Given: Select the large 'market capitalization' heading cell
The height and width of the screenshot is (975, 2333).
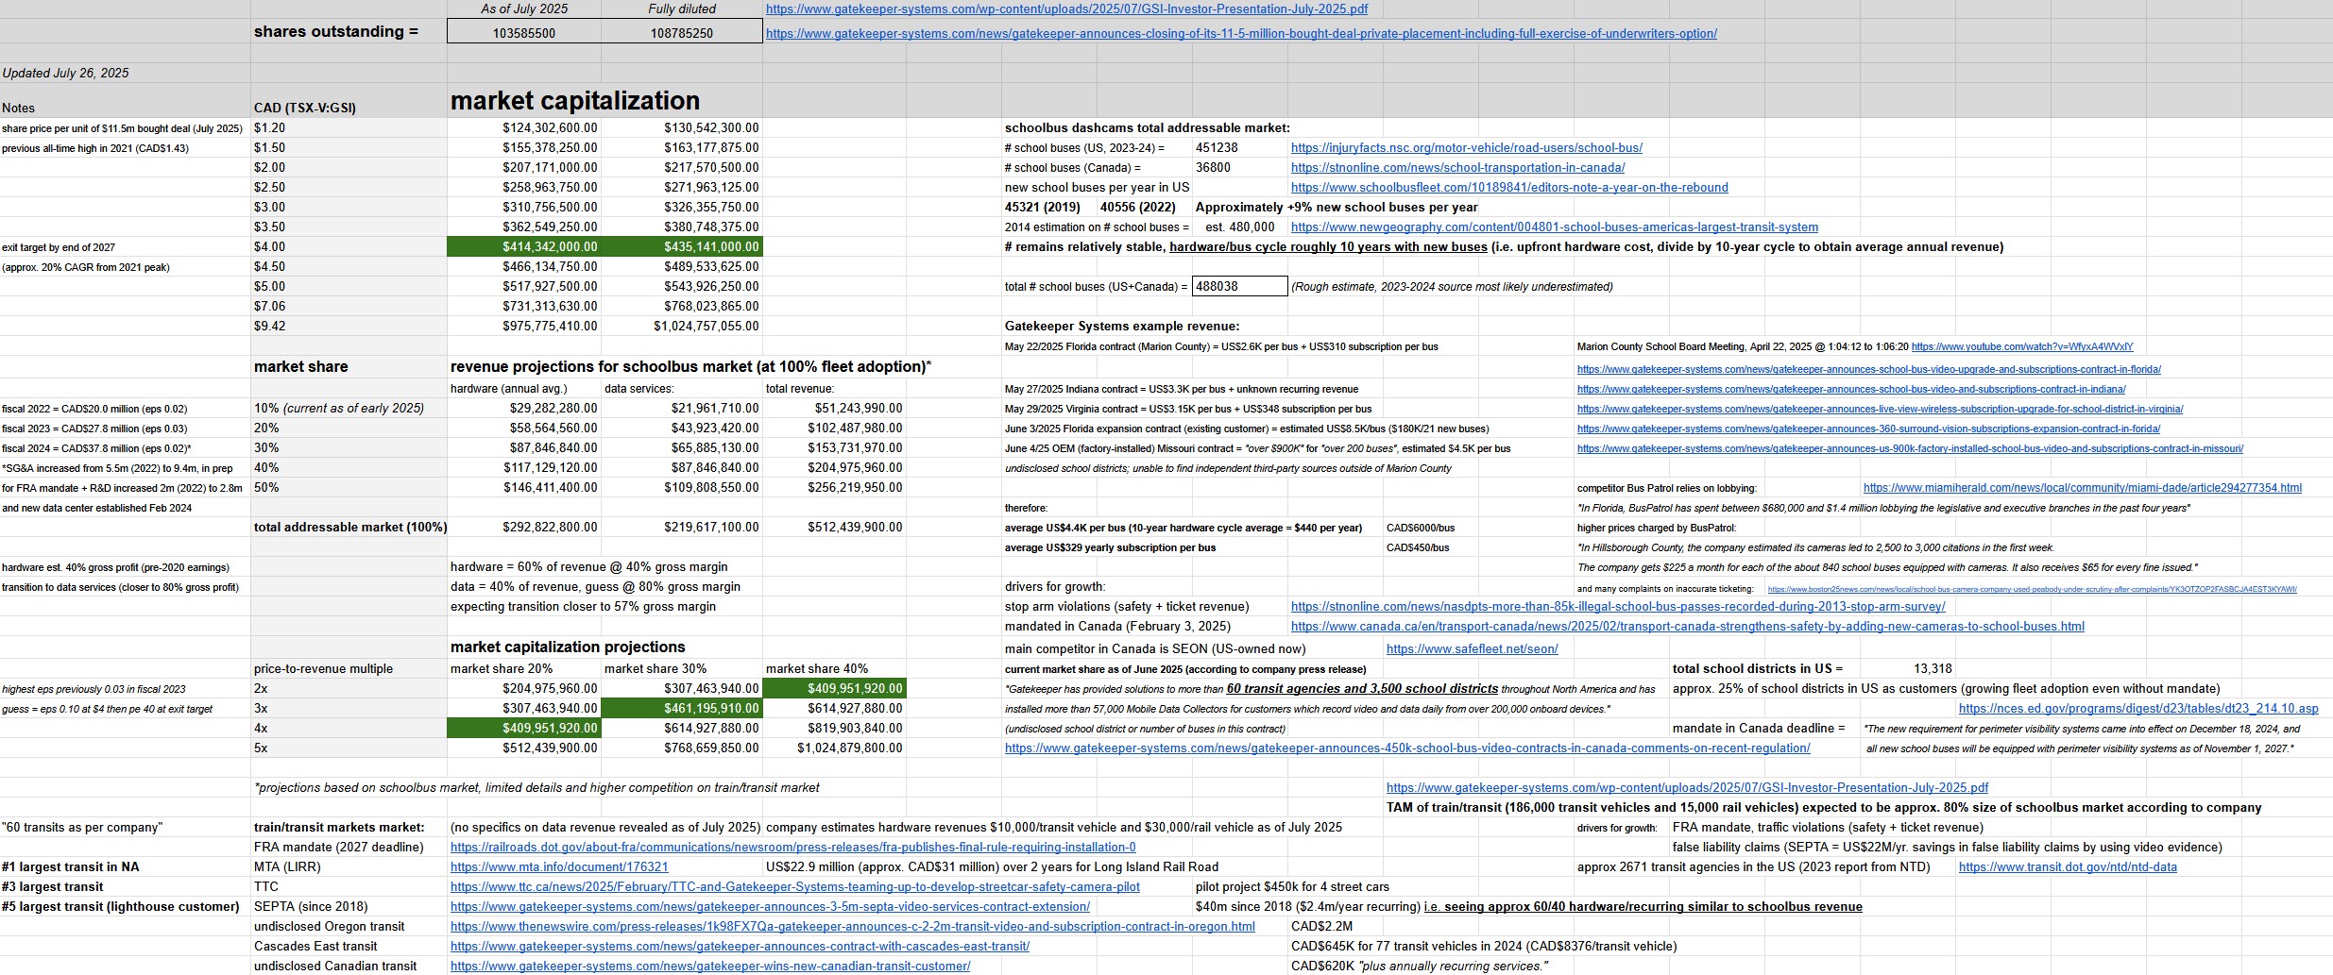Looking at the screenshot, I should pos(575,101).
